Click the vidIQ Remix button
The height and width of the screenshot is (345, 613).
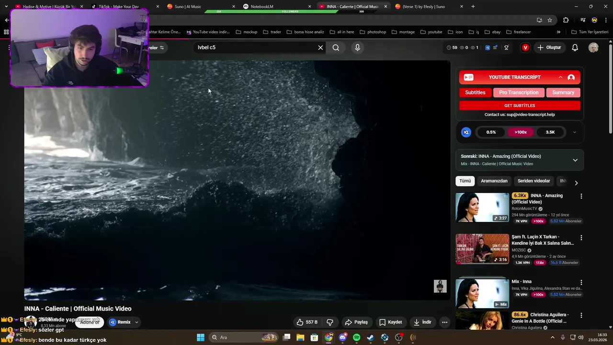coord(120,322)
